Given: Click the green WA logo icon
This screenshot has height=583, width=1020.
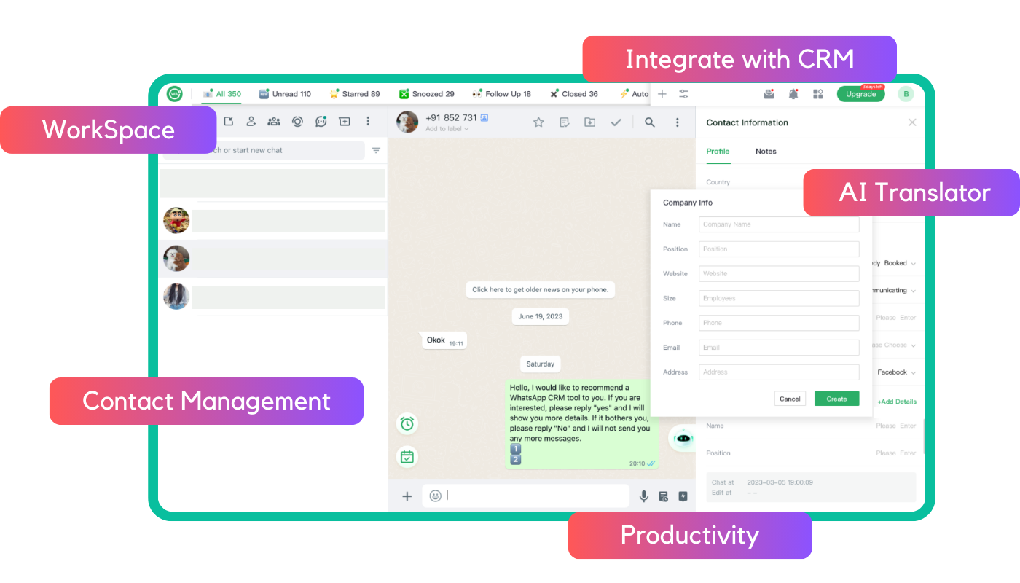Looking at the screenshot, I should 174,93.
